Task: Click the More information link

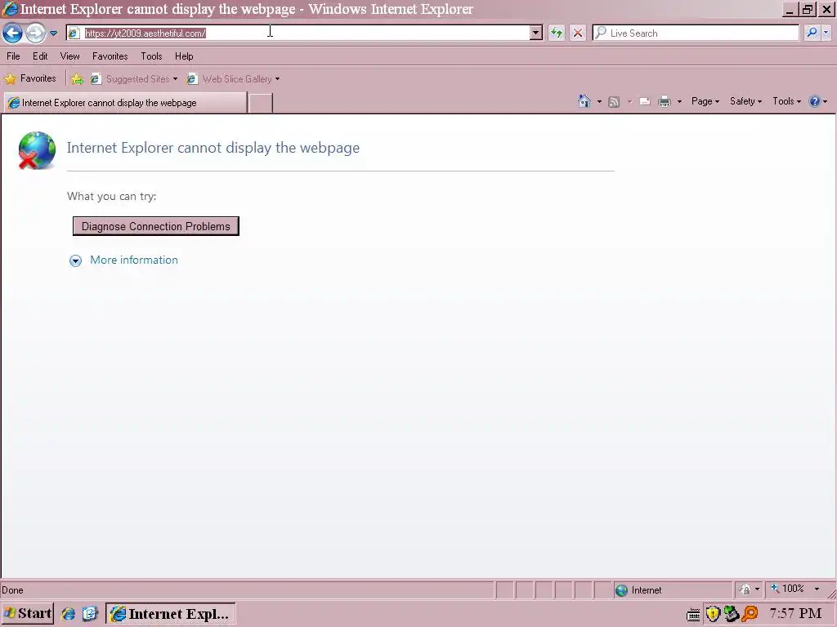Action: pos(134,260)
